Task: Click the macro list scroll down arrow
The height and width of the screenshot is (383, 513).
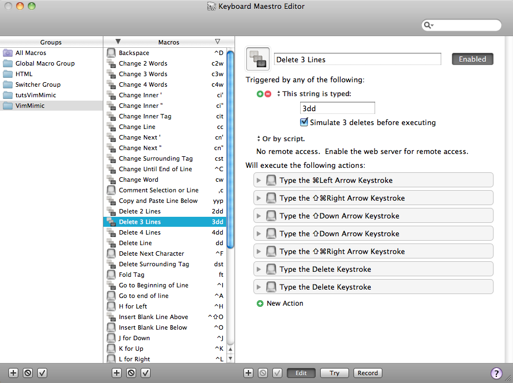Action: (230, 359)
